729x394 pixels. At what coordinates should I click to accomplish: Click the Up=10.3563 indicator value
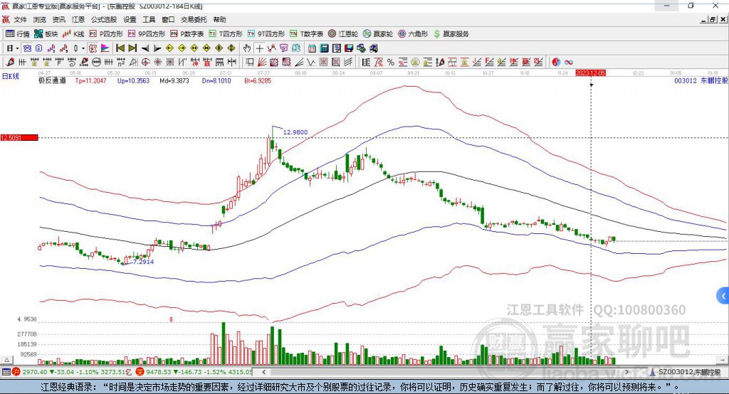click(133, 80)
